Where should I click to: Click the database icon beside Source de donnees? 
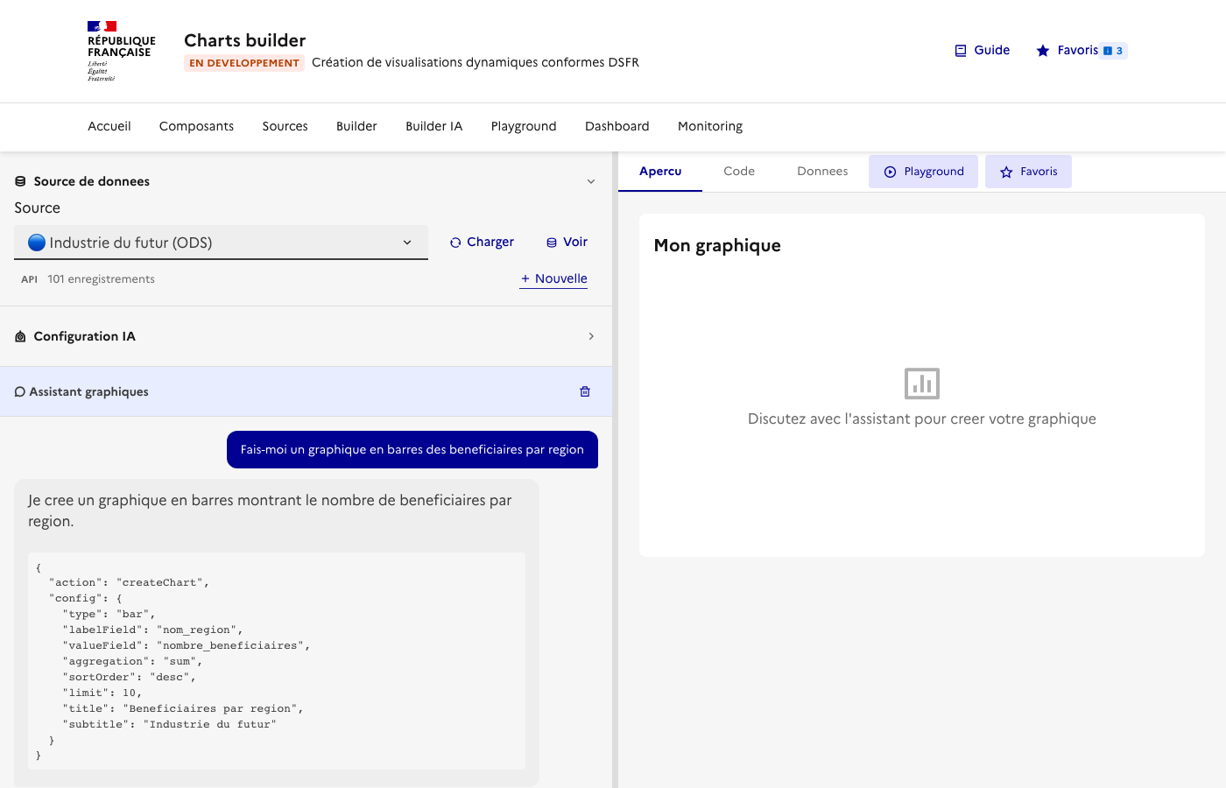pyautogui.click(x=19, y=180)
